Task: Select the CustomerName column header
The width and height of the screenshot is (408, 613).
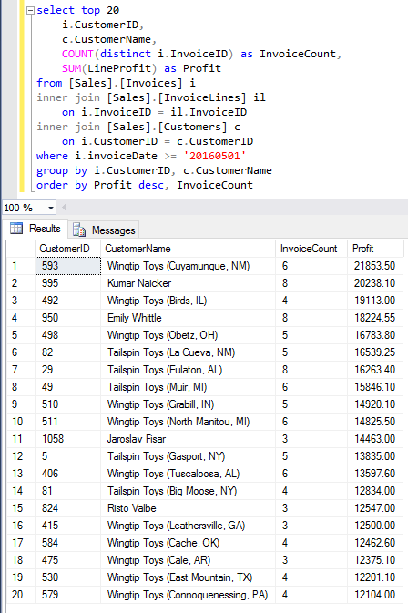Action: pyautogui.click(x=189, y=249)
